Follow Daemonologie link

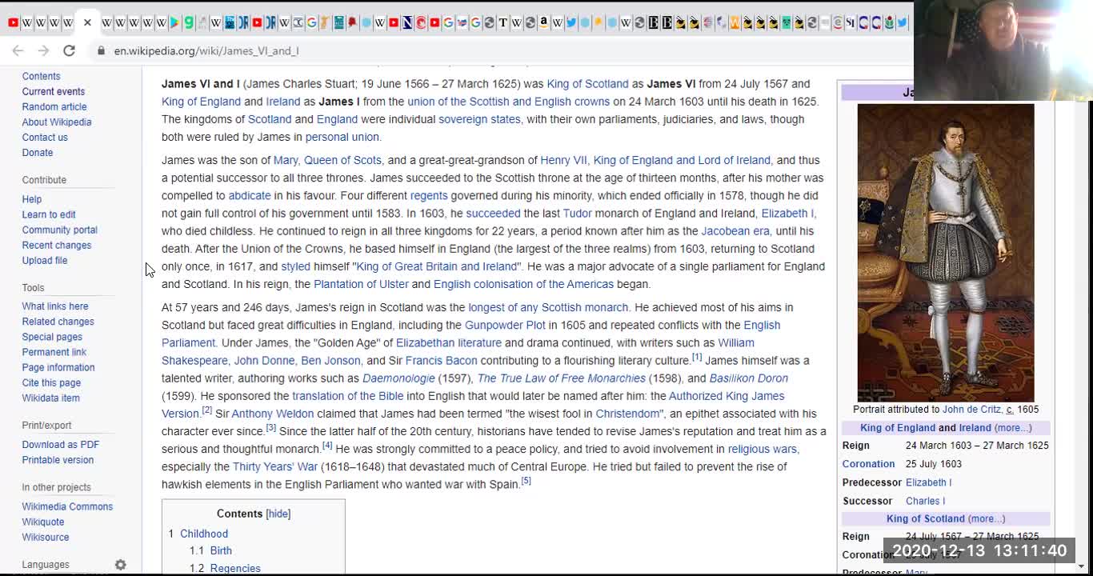(398, 378)
